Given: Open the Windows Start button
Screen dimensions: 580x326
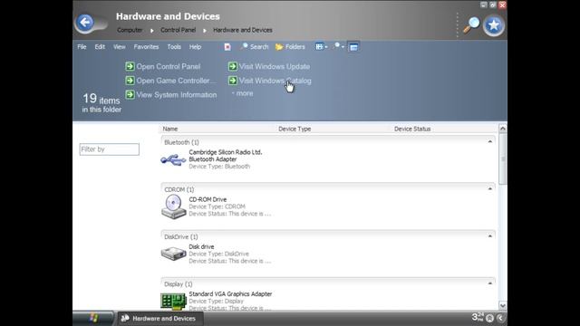Looking at the screenshot, I should [93, 318].
